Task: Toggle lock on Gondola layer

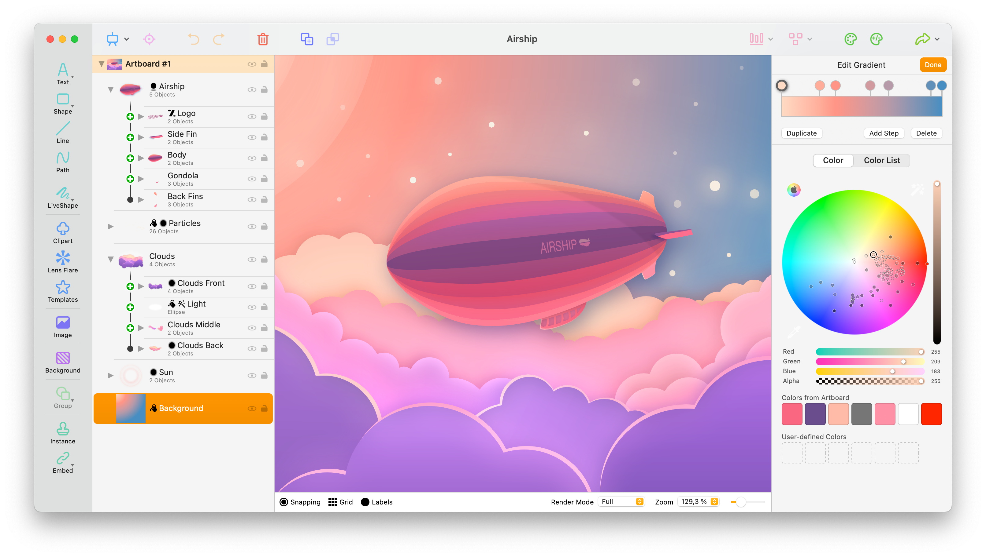Action: pos(264,179)
